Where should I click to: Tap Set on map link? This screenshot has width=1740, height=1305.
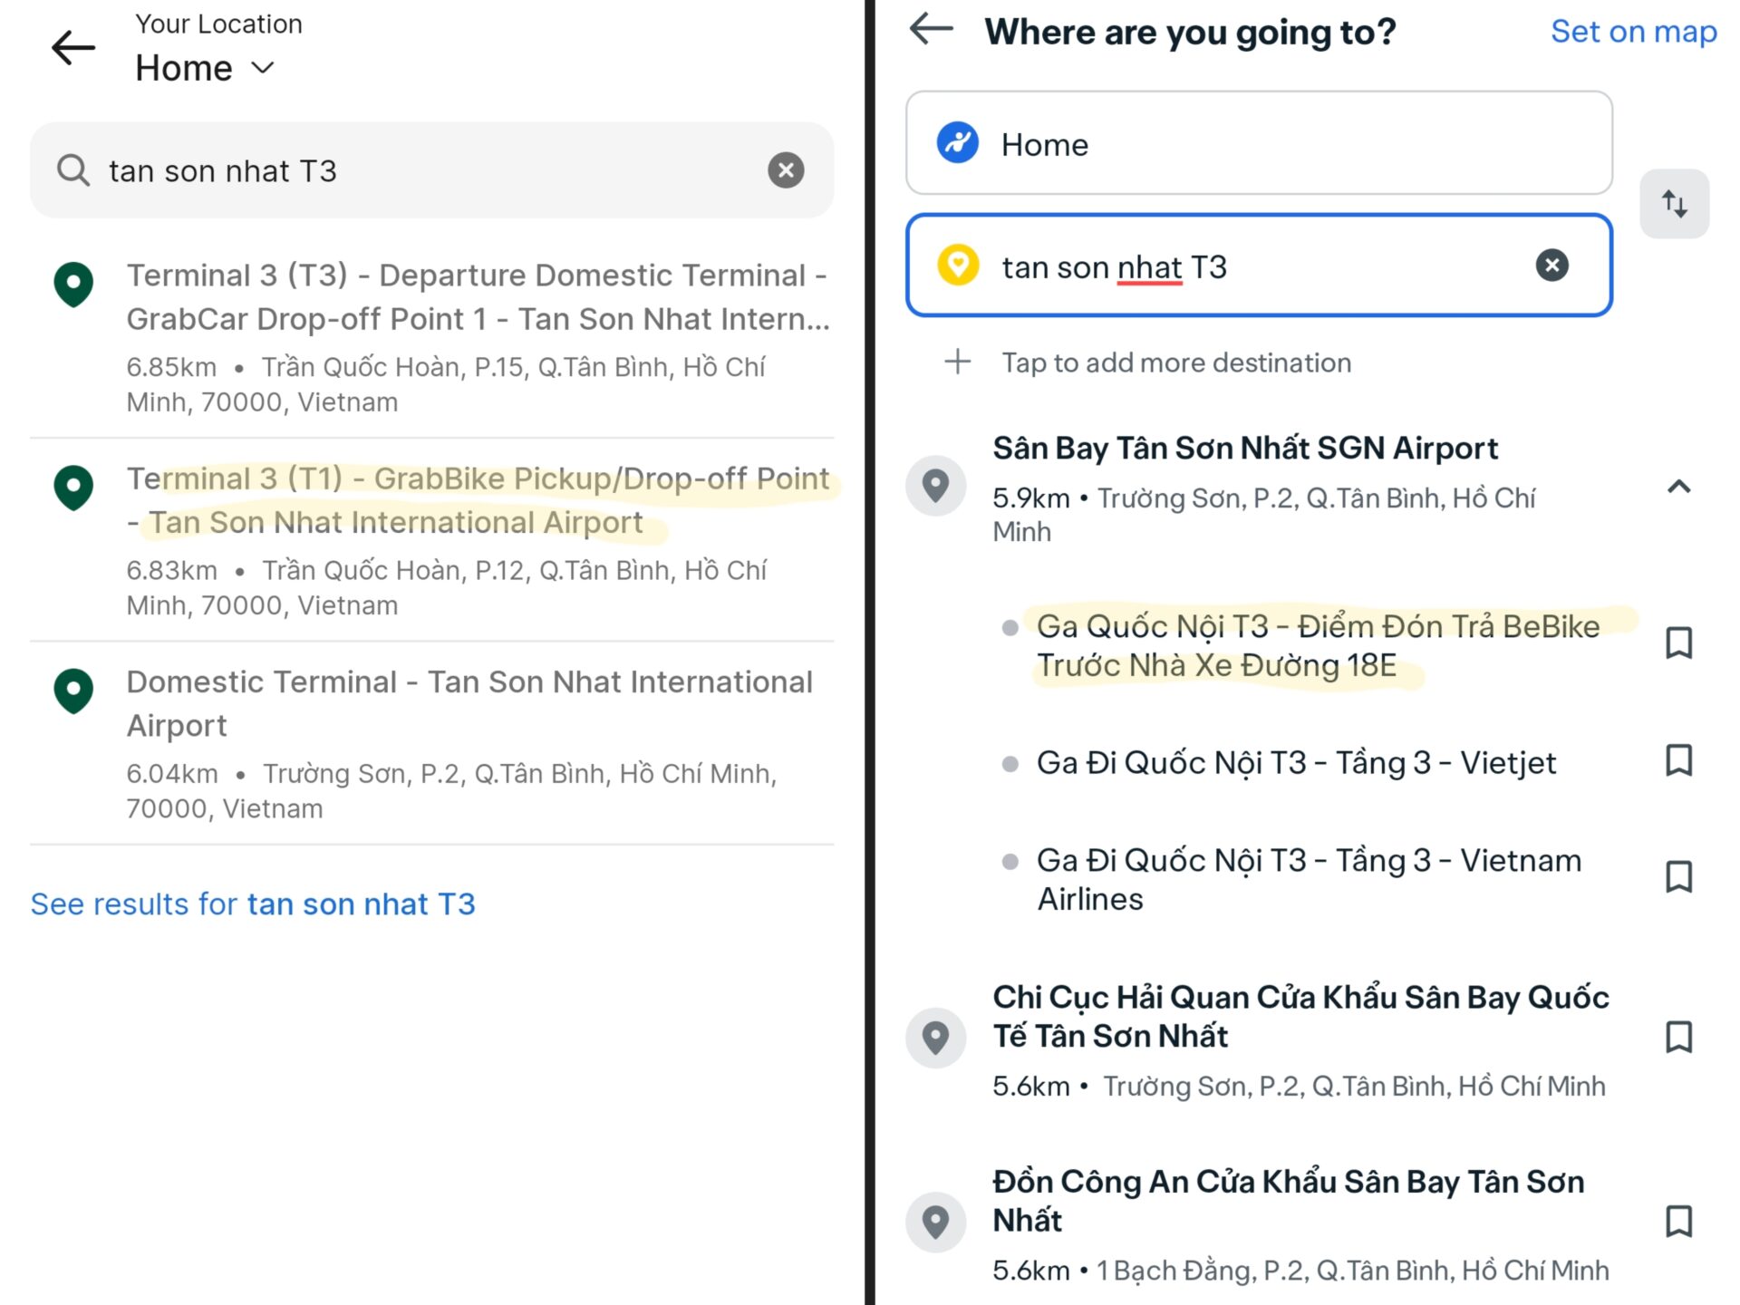pyautogui.click(x=1633, y=32)
